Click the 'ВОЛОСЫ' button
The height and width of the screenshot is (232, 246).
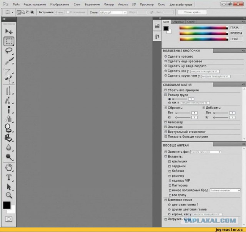pyautogui.click(x=236, y=33)
